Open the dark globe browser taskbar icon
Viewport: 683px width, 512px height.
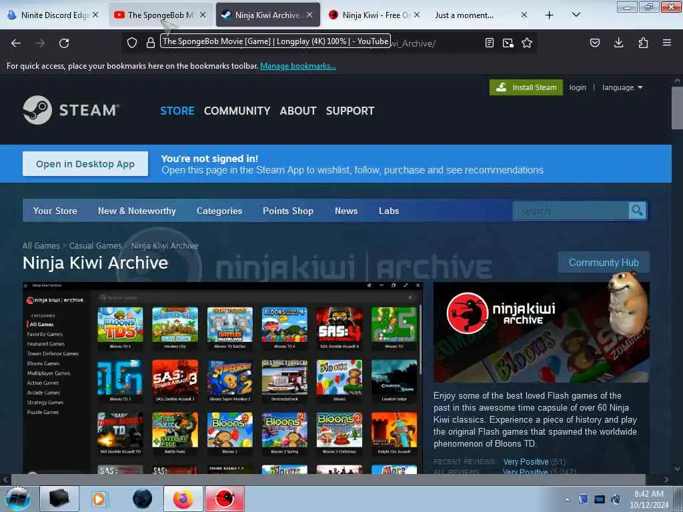click(142, 499)
